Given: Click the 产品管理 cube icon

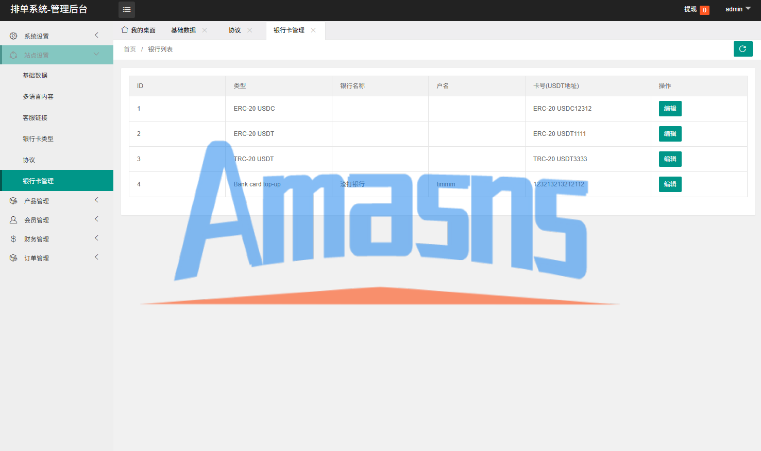Looking at the screenshot, I should click(x=13, y=201).
